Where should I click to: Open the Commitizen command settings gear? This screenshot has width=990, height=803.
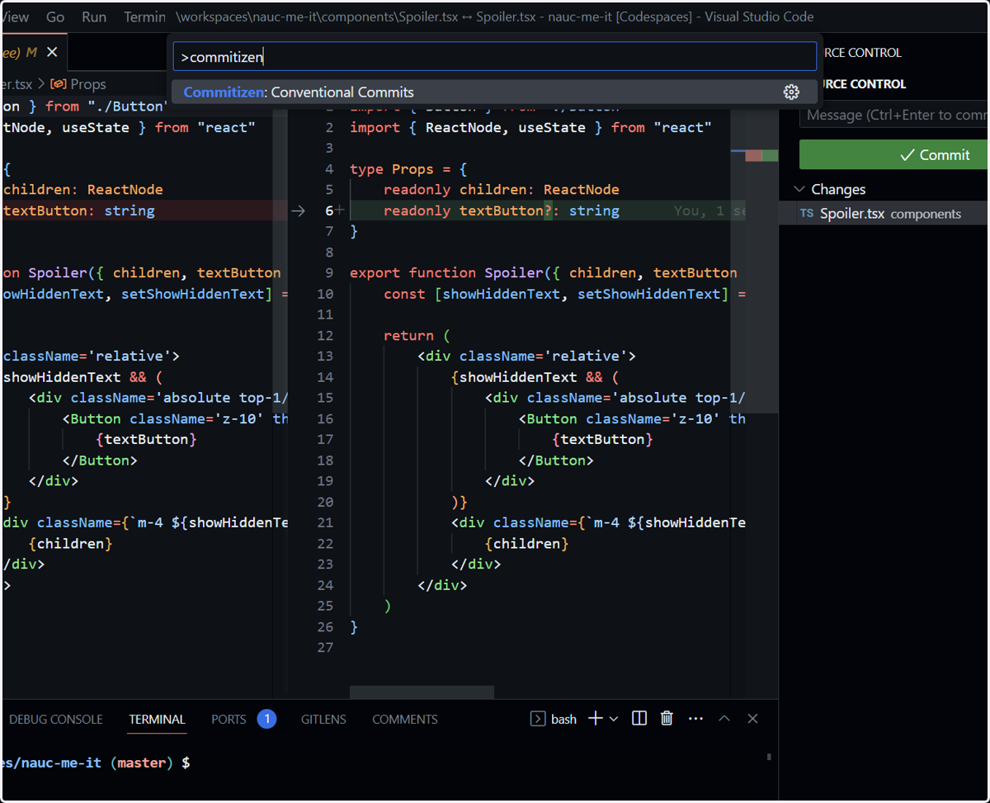click(791, 92)
